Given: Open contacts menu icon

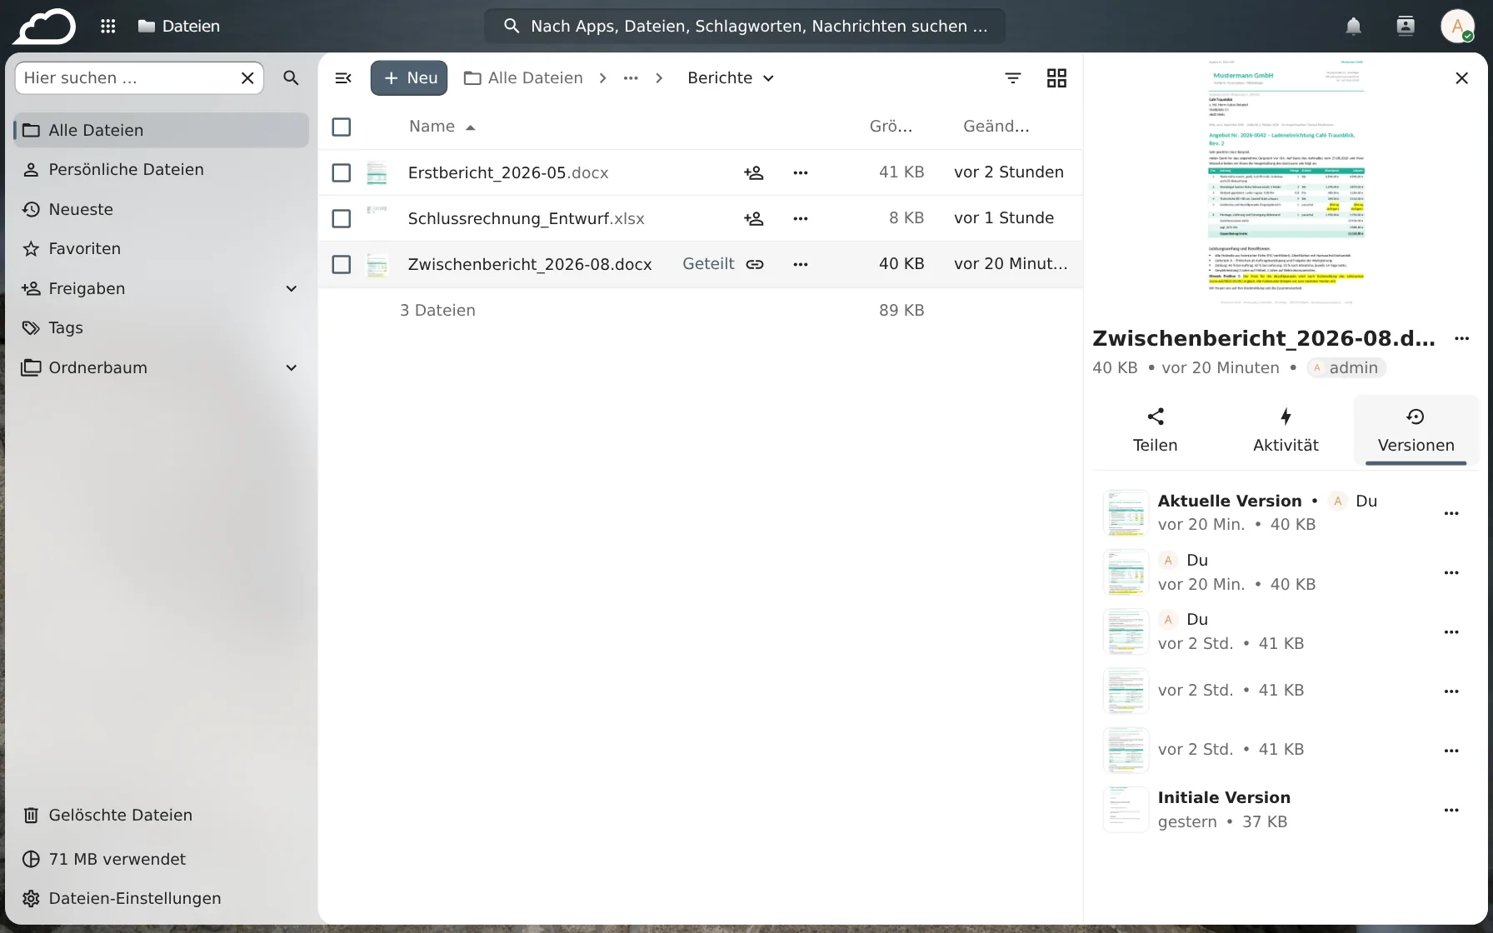Looking at the screenshot, I should point(1406,26).
